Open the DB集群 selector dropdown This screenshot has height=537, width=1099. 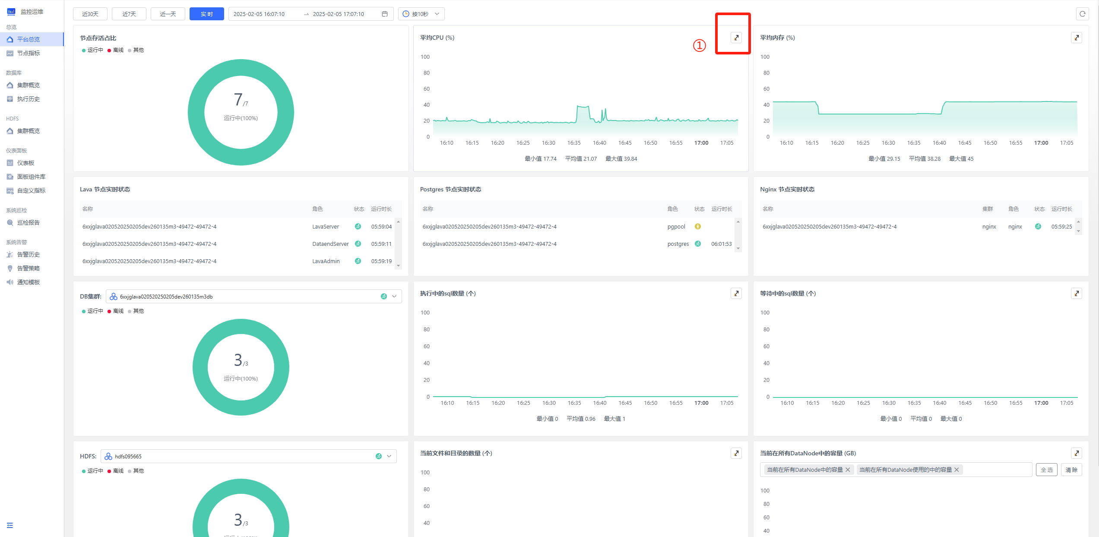point(254,296)
